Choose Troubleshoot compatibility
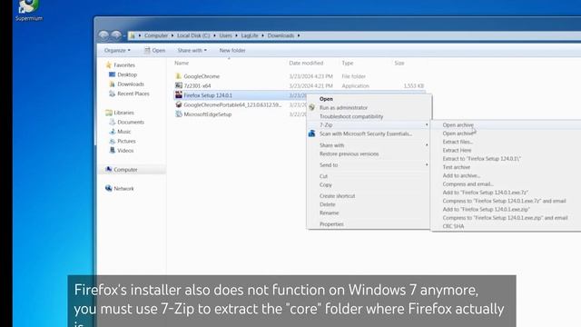 click(x=351, y=116)
